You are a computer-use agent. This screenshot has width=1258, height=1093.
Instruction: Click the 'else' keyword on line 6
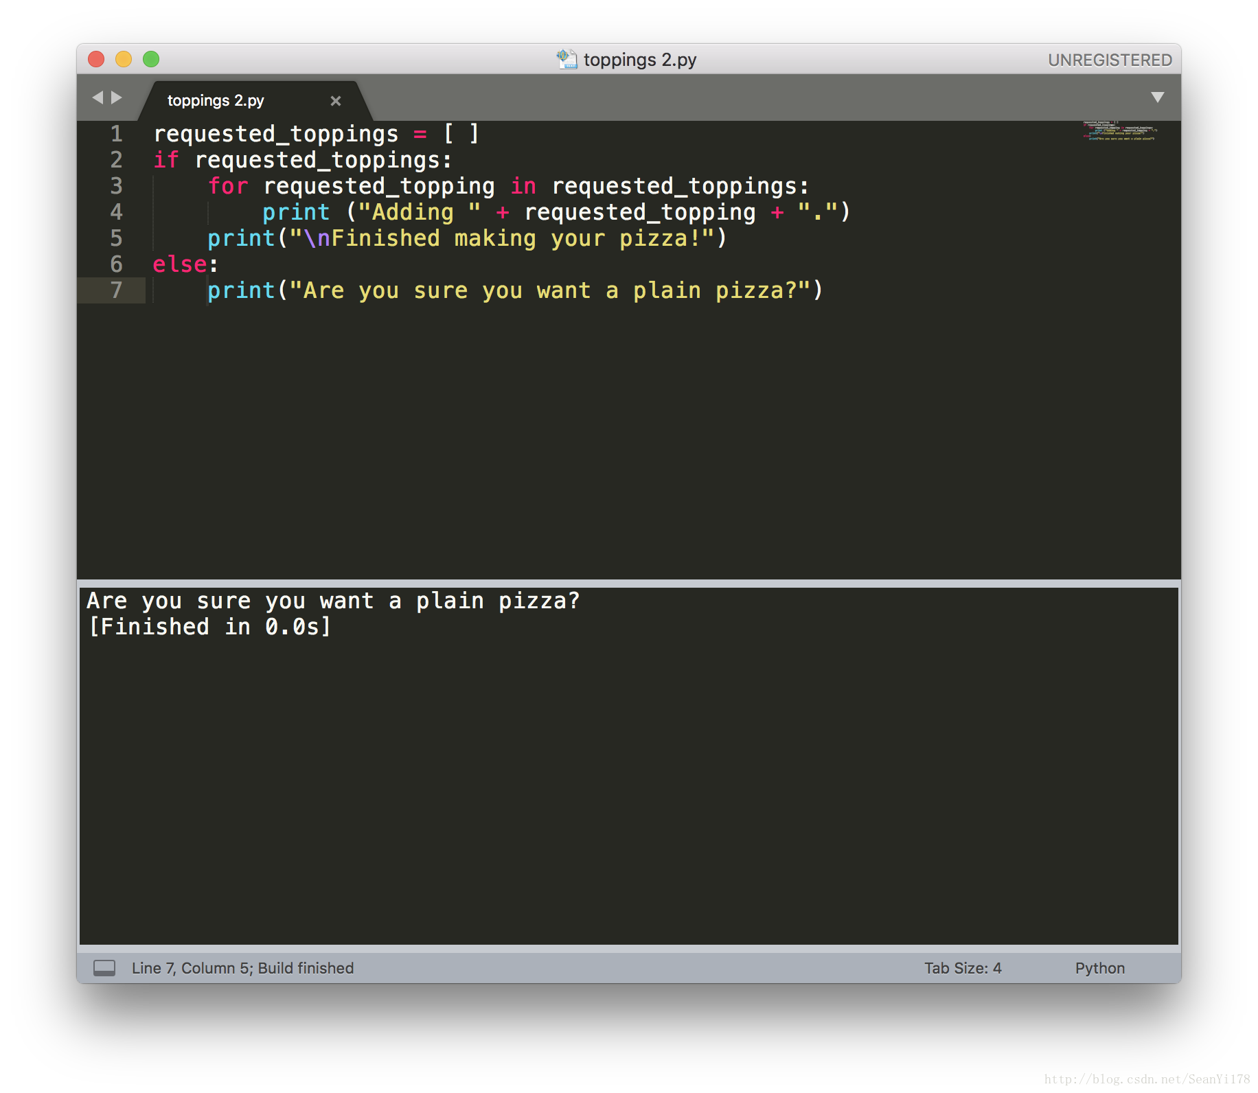tap(180, 264)
